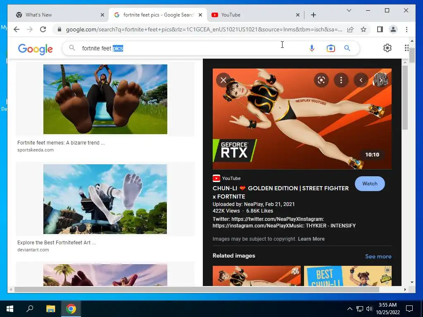Image resolution: width=423 pixels, height=317 pixels.
Task: Open the CHUN-LI GOLDEN EDITION video title
Action: [x=280, y=192]
